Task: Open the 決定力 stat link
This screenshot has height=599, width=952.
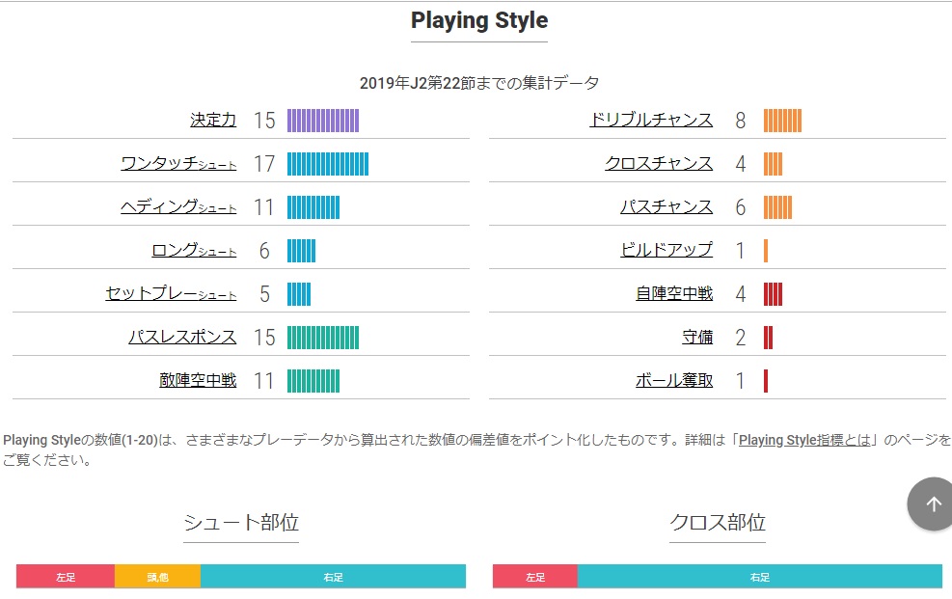Action: coord(213,120)
